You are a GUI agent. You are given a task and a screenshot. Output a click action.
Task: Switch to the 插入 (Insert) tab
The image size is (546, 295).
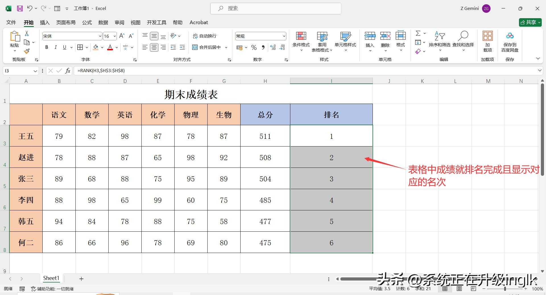(x=45, y=22)
